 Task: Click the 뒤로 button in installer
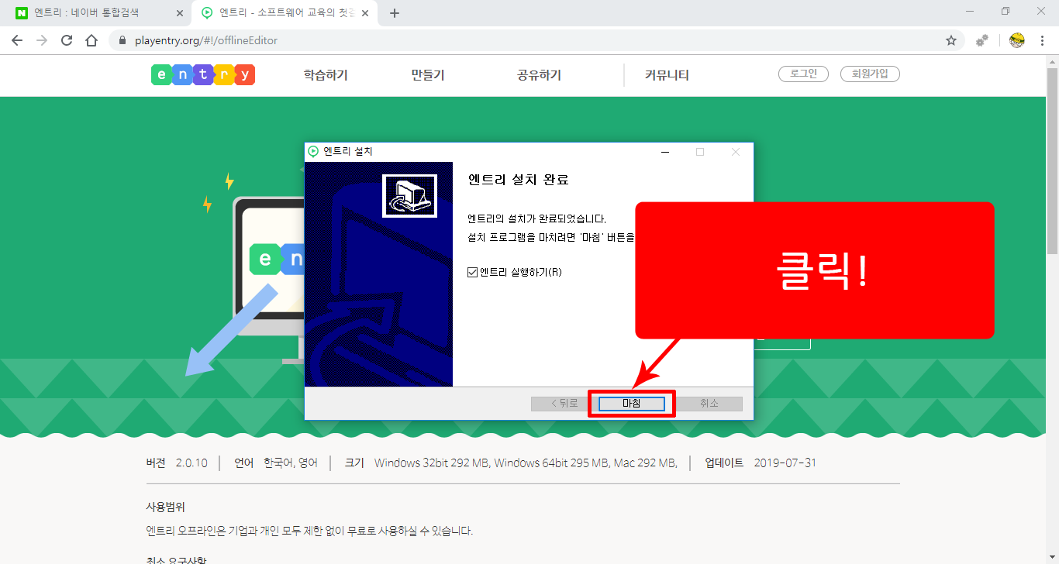coord(564,404)
